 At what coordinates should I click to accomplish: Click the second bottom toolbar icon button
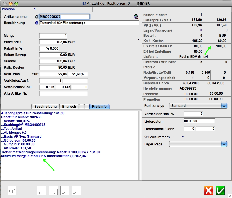tap(41, 190)
